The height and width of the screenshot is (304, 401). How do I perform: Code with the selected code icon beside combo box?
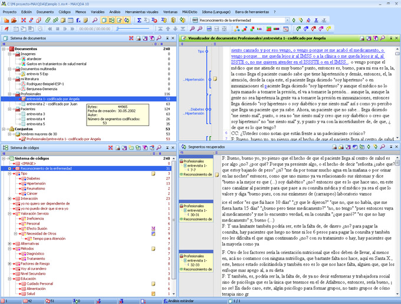(294, 20)
